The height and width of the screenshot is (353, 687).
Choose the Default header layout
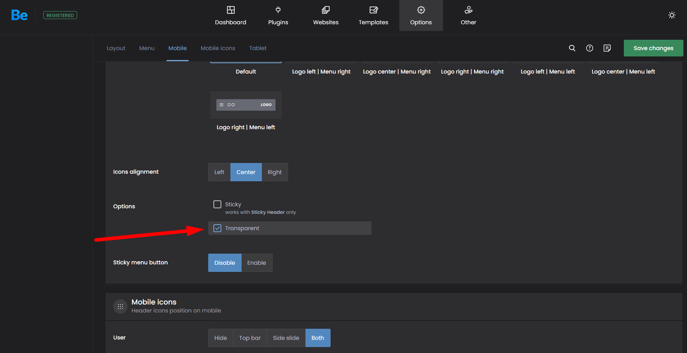246,72
